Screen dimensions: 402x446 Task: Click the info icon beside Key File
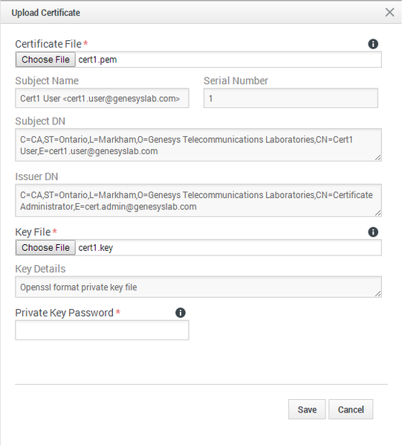tap(373, 232)
